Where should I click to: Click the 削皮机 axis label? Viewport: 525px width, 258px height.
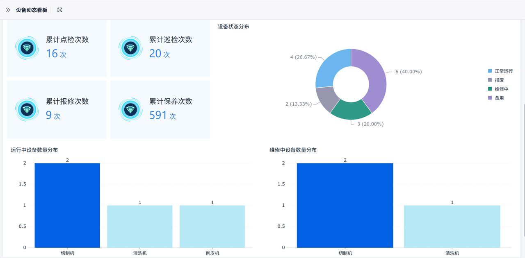pos(212,253)
